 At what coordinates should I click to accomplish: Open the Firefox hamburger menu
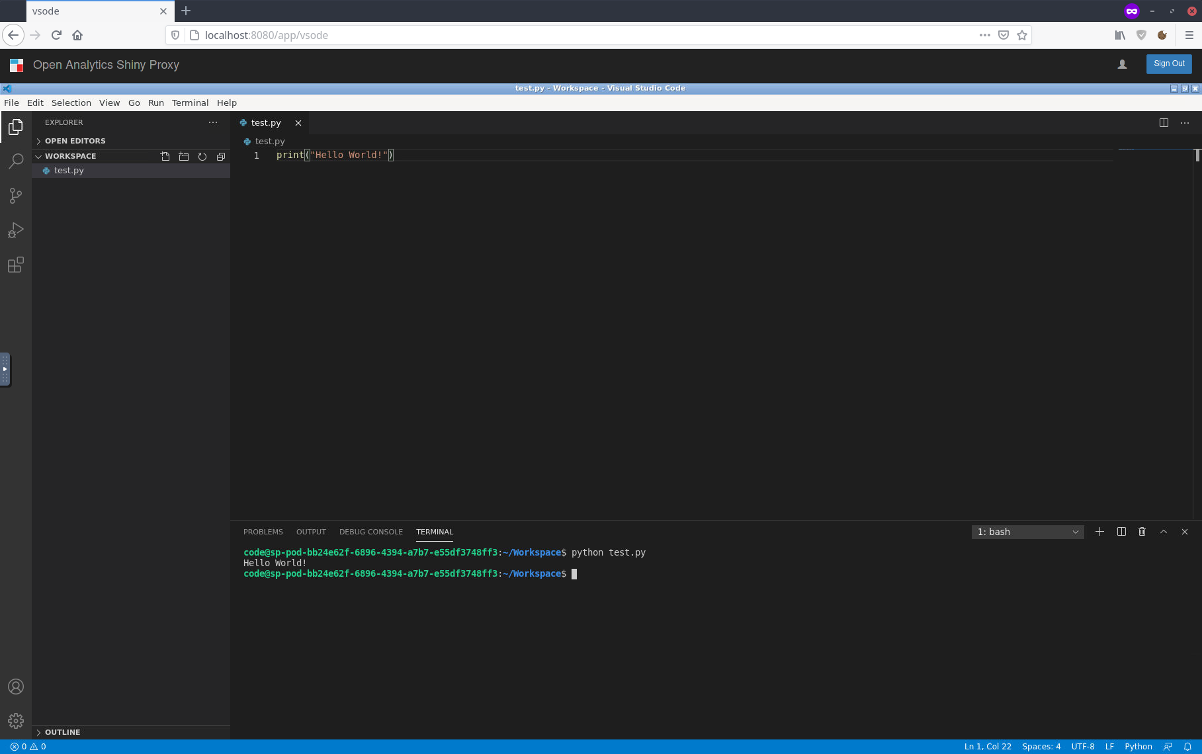(x=1189, y=35)
